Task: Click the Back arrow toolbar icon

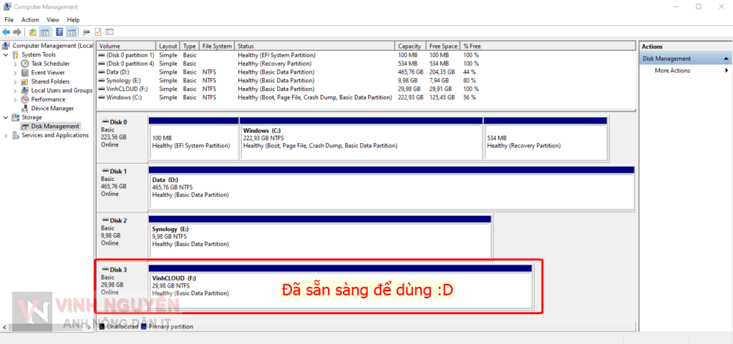Action: (6, 32)
